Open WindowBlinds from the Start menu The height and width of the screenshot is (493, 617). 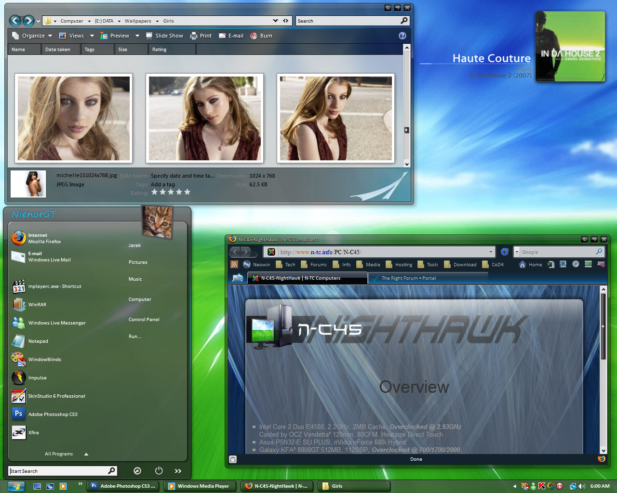tap(37, 360)
